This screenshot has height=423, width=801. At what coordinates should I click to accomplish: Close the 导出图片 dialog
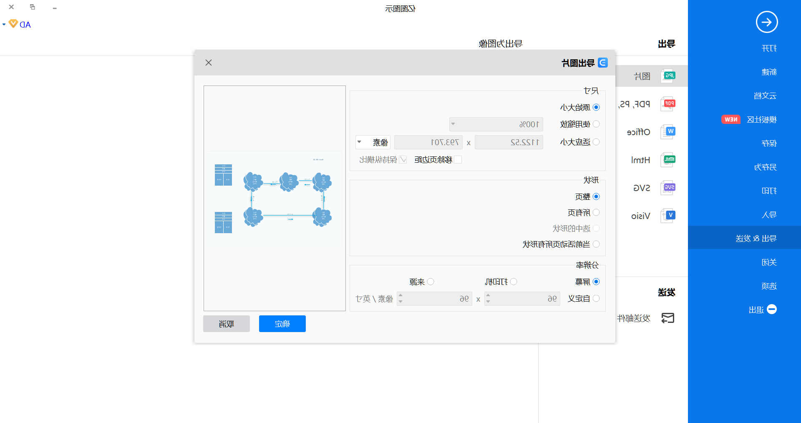coord(209,63)
